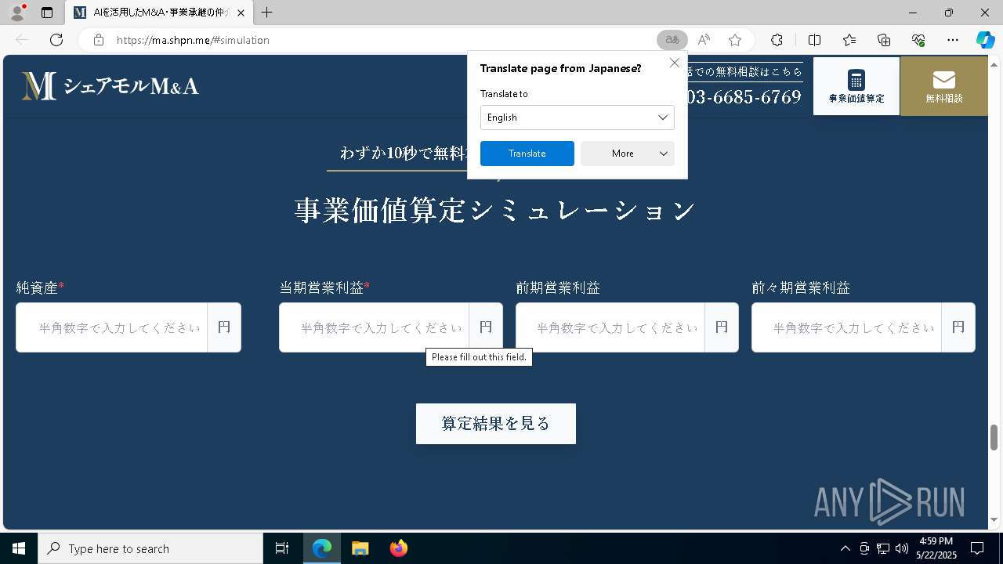
Task: Open Edge from taskbar
Action: coord(322,548)
